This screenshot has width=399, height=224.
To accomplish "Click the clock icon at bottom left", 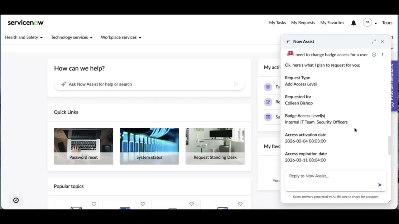I will tap(16, 200).
